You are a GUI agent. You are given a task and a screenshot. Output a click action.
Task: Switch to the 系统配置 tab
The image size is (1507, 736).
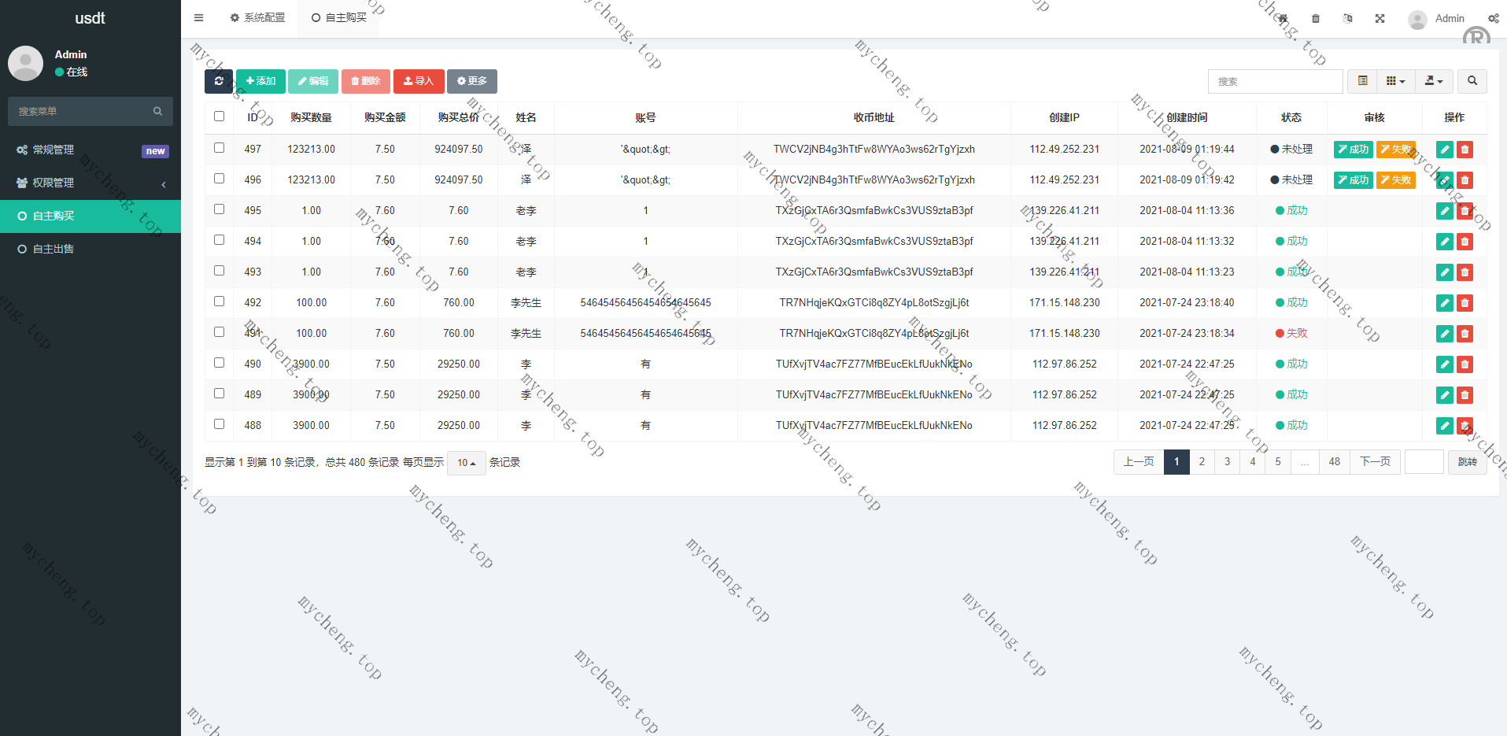tap(258, 17)
